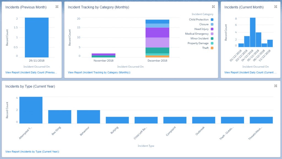This screenshot has width=282, height=159.
Task: Toggle the Head Injury category visibility
Action: [x=211, y=29]
